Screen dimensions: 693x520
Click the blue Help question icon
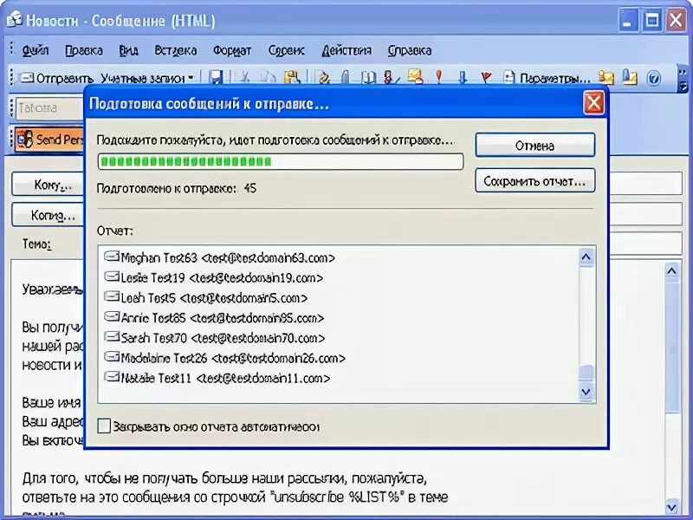(653, 78)
